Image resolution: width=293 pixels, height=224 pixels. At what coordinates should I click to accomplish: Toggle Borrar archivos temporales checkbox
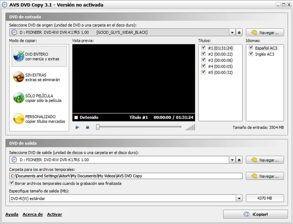pos(12,183)
